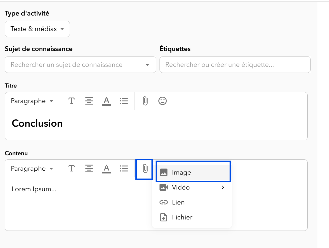Open the Titre editor Paragraphe style dropdown

pos(32,101)
